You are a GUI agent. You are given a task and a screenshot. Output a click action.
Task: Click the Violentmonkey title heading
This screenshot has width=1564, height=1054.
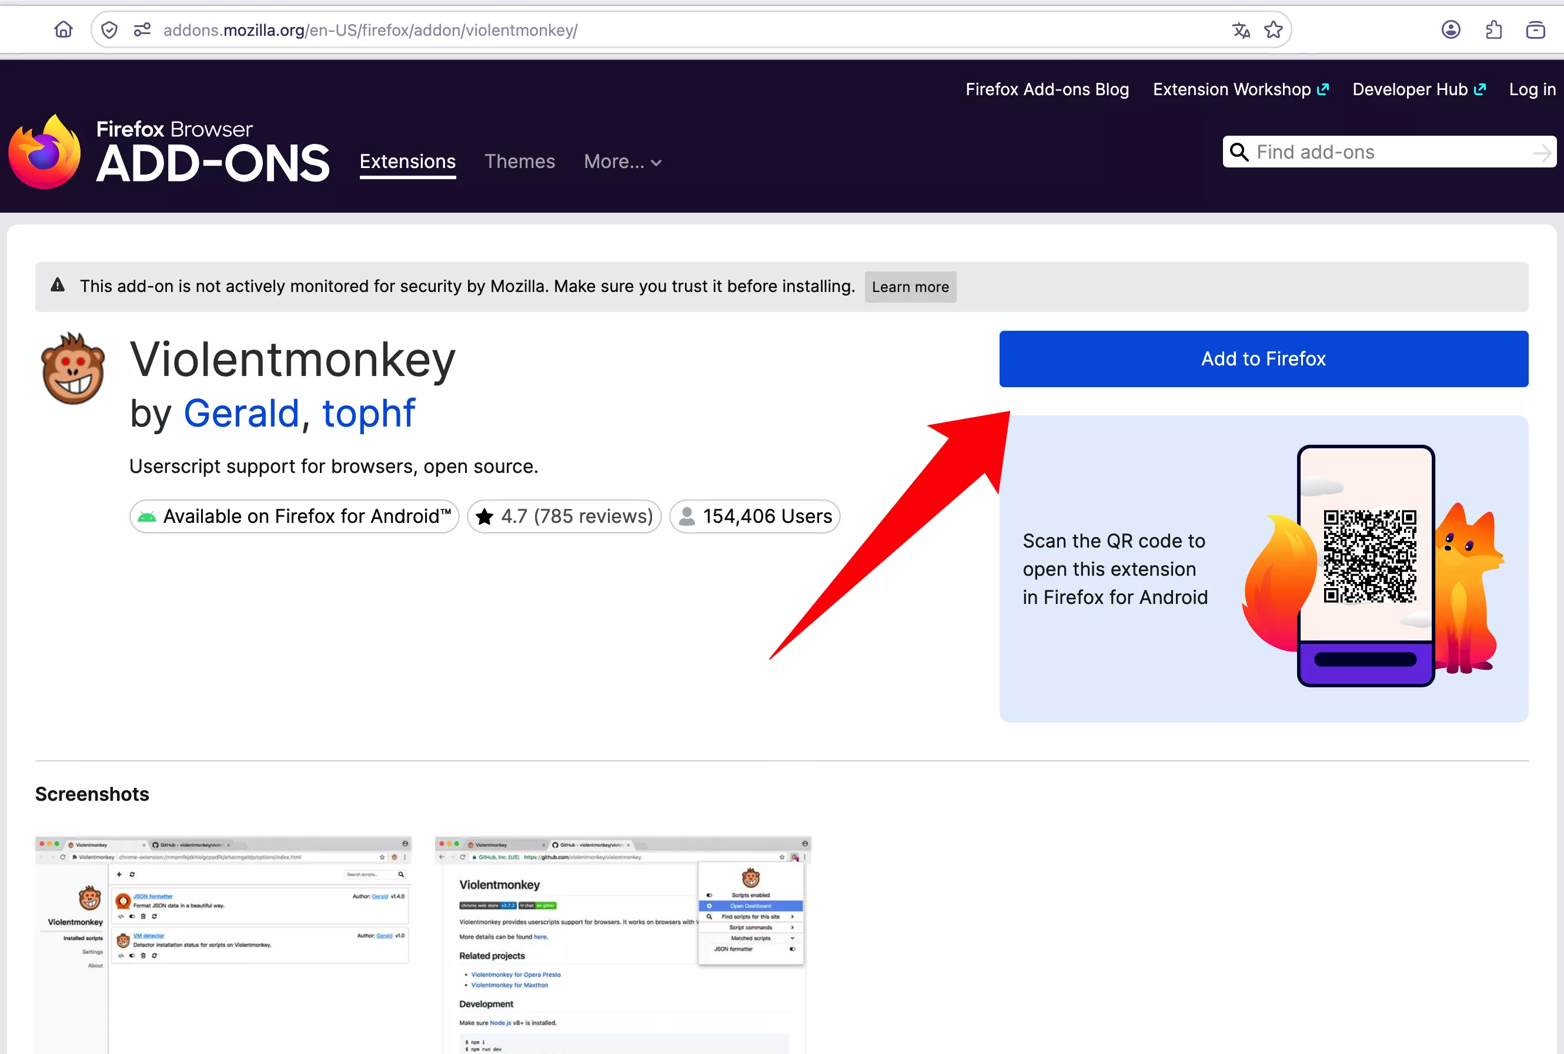pyautogui.click(x=293, y=360)
